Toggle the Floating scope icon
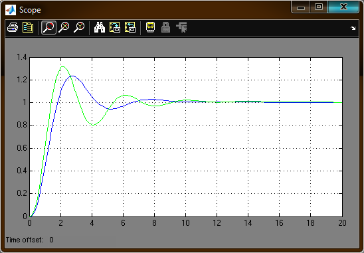364x253 pixels. point(150,27)
